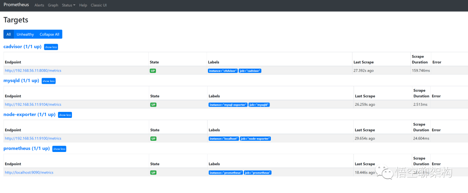This screenshot has height=193, width=468.
Task: Click the UP state badge for node-exporter
Action: [x=153, y=139]
